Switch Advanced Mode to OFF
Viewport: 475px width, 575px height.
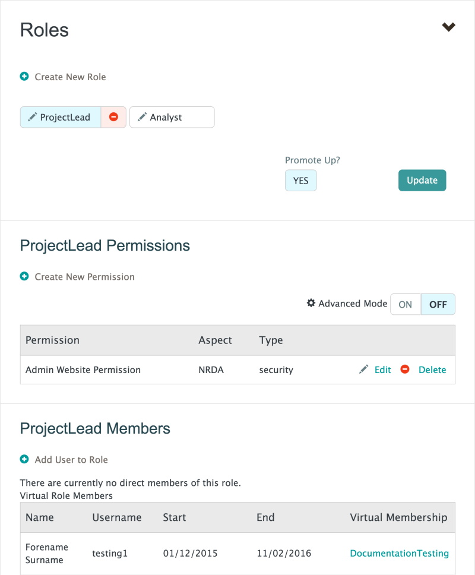pyautogui.click(x=438, y=304)
